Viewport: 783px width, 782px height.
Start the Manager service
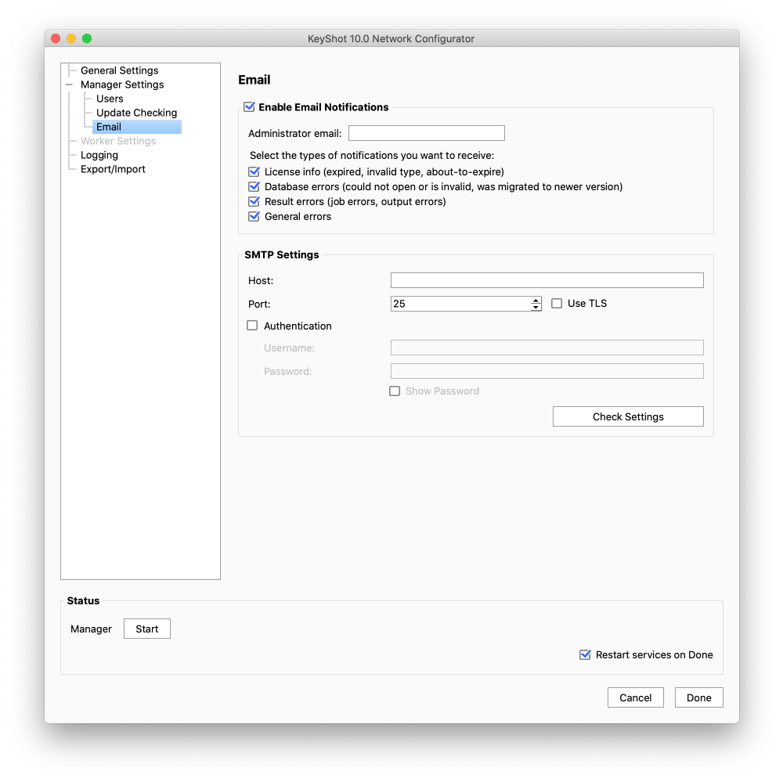(146, 629)
